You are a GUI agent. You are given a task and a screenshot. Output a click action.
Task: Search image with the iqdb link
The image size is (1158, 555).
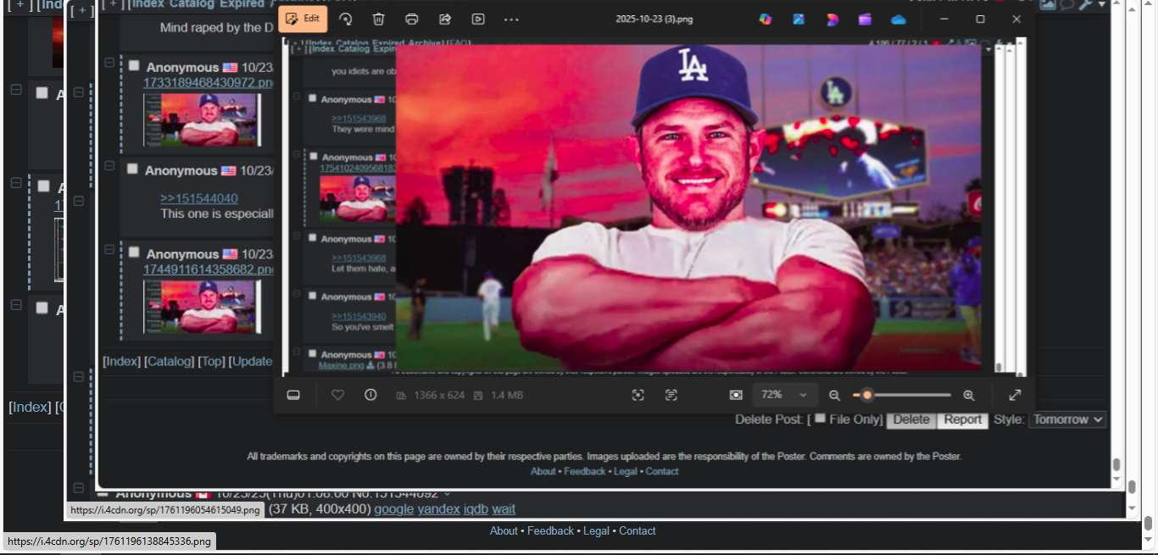(x=476, y=509)
